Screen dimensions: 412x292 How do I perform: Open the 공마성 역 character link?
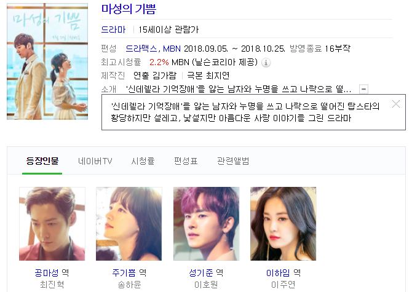(52, 273)
